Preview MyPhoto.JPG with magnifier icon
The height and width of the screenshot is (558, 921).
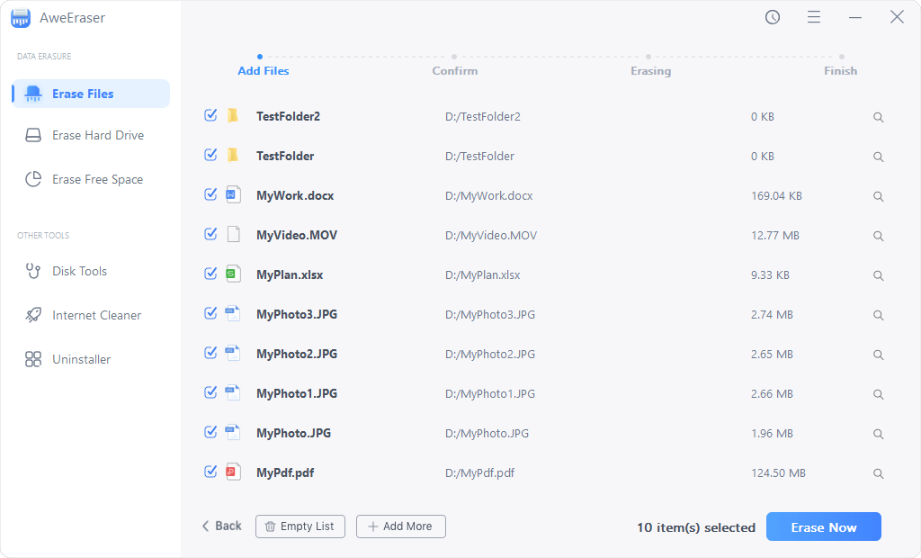pyautogui.click(x=878, y=434)
